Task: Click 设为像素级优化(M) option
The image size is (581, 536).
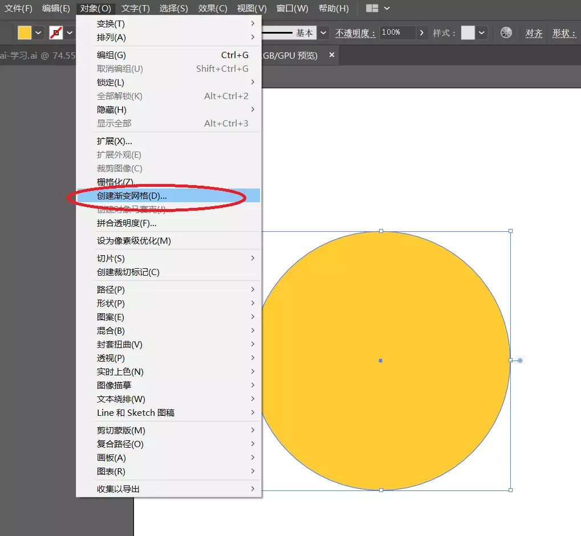Action: 134,240
